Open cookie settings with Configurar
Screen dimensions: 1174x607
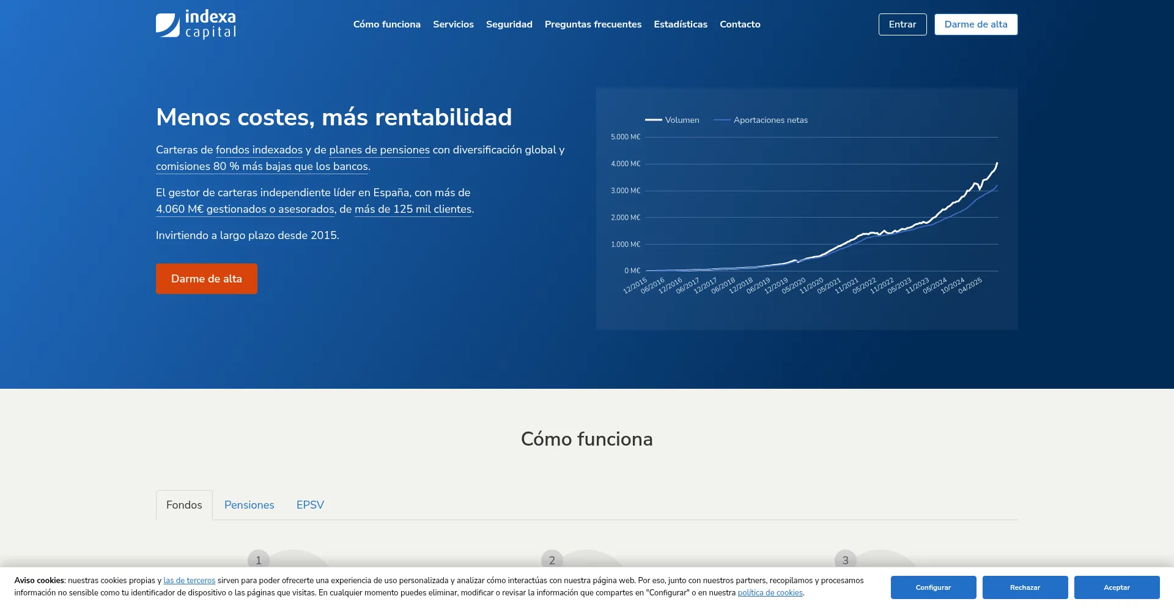coord(933,587)
